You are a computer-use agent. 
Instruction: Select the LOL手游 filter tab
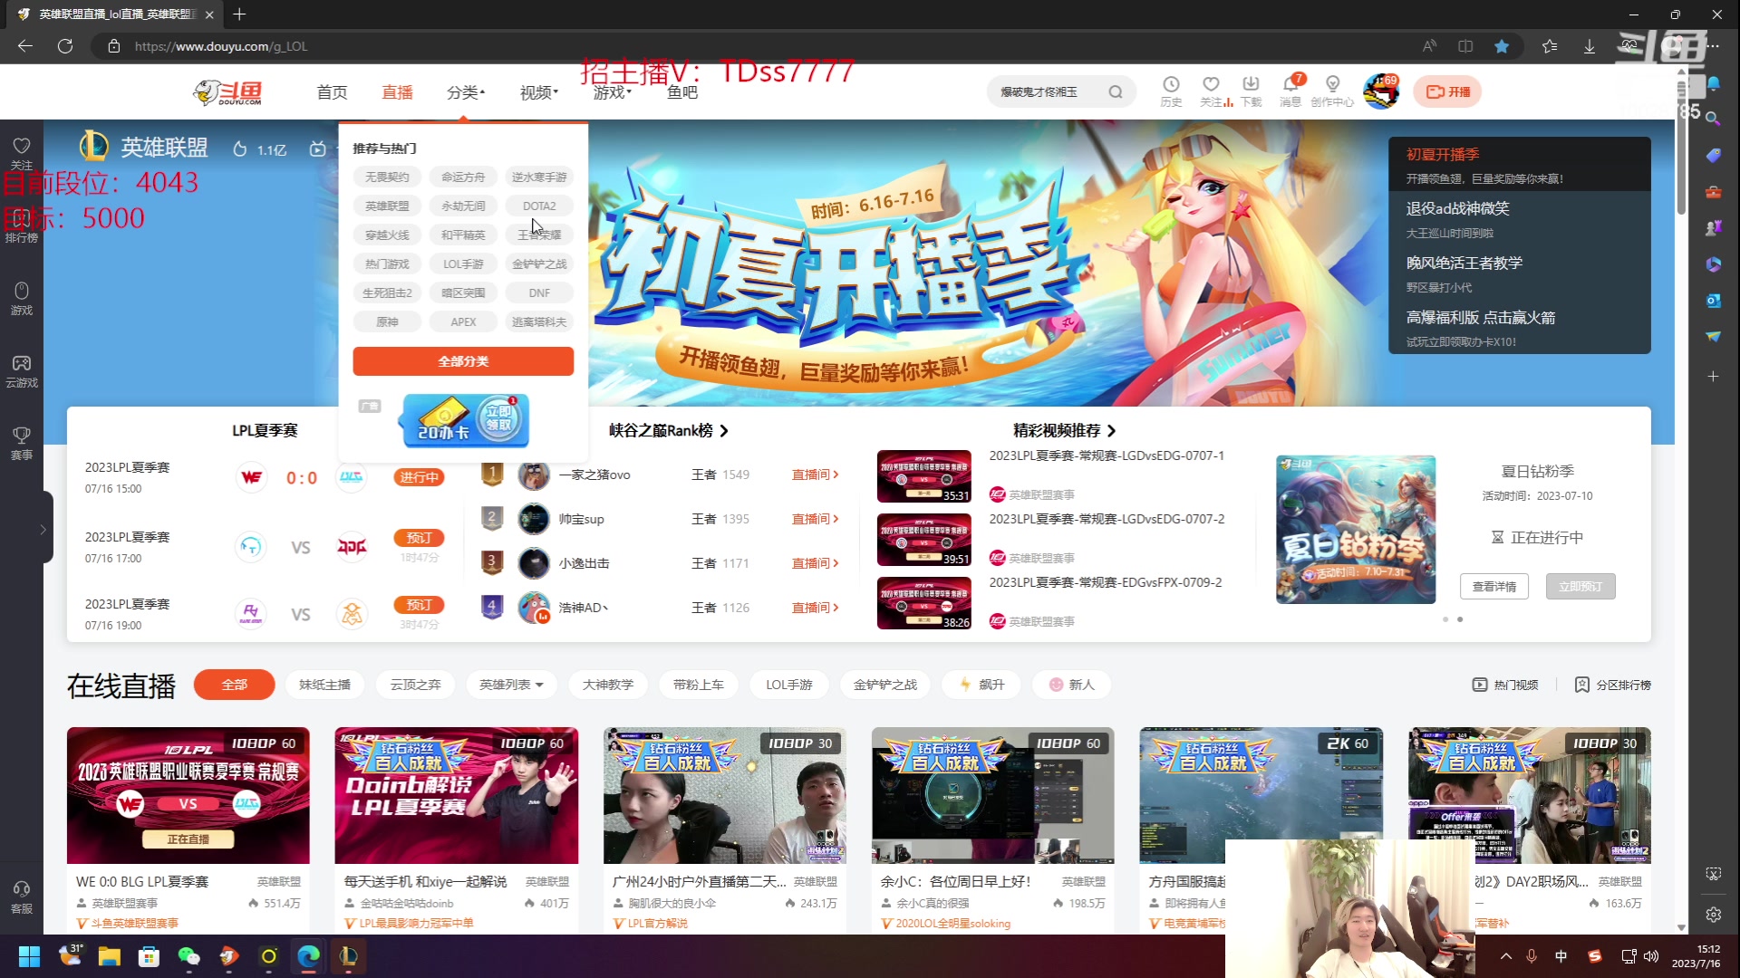tap(788, 685)
